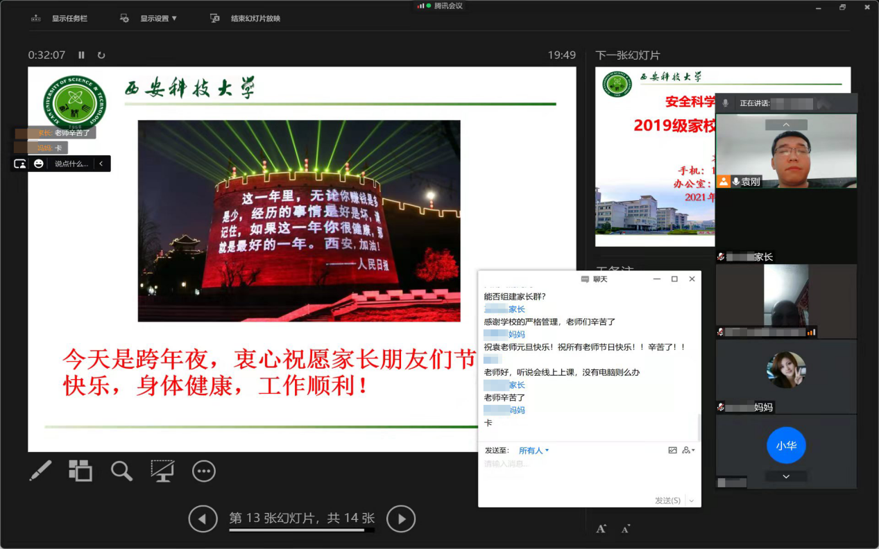The width and height of the screenshot is (879, 549).
Task: Select chat message 能否组建家长群?
Action: pos(515,297)
